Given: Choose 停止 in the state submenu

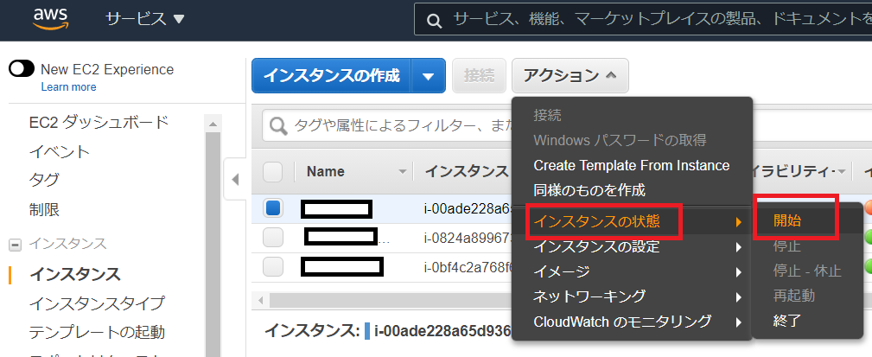Looking at the screenshot, I should pos(787,245).
